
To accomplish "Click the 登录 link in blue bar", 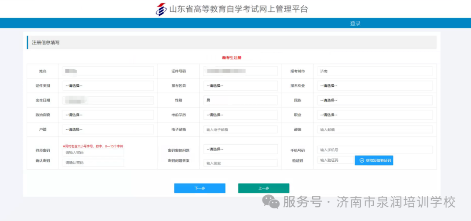I will click(x=355, y=24).
